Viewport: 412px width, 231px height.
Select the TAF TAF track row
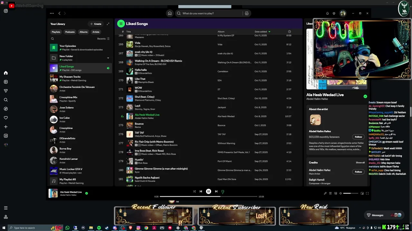[x=208, y=134]
